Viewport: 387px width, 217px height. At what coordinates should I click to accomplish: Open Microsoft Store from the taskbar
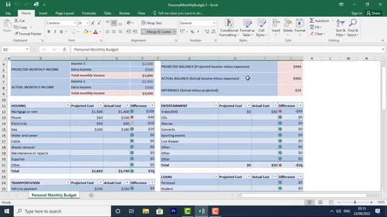pyautogui.click(x=160, y=211)
